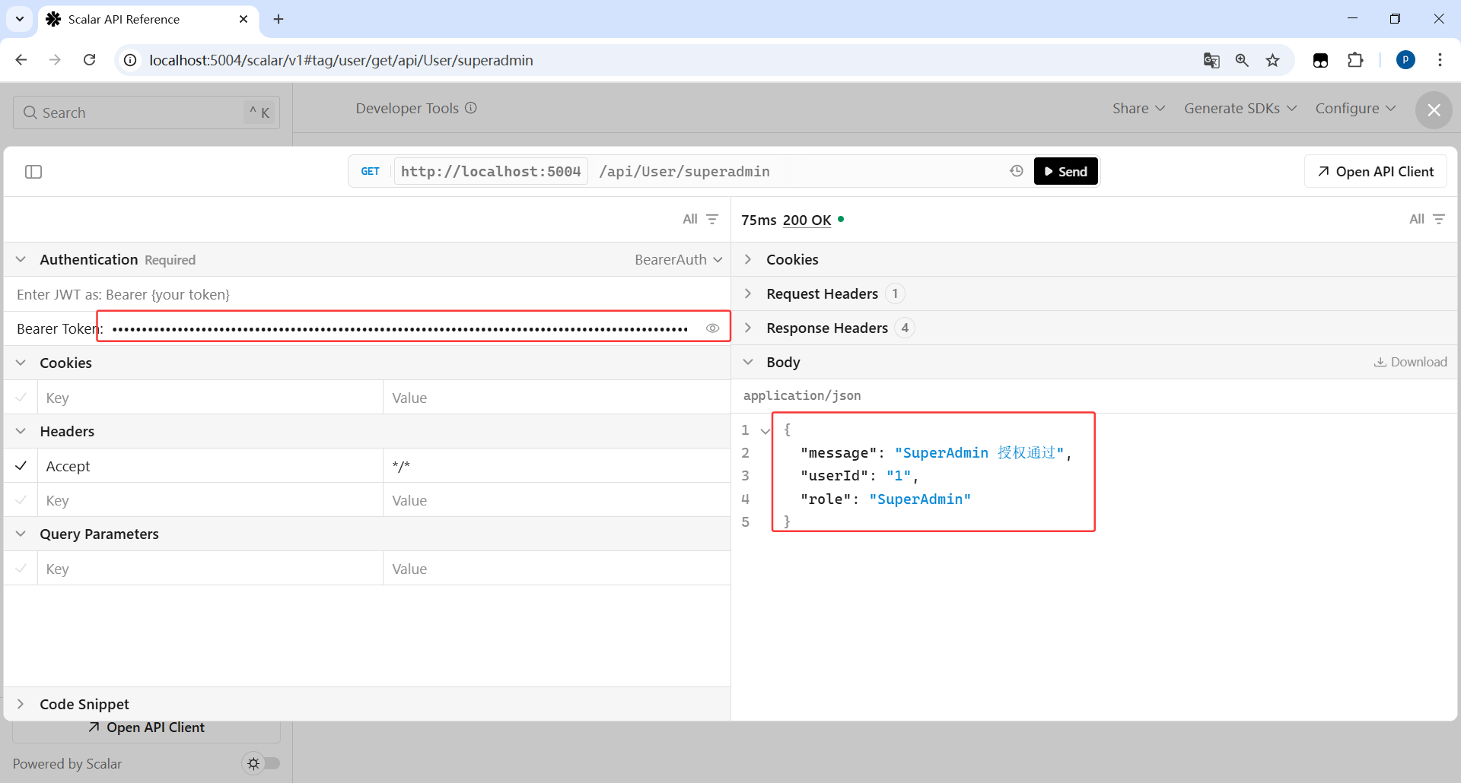Click the Search magnifier icon
The height and width of the screenshot is (783, 1461).
[30, 113]
